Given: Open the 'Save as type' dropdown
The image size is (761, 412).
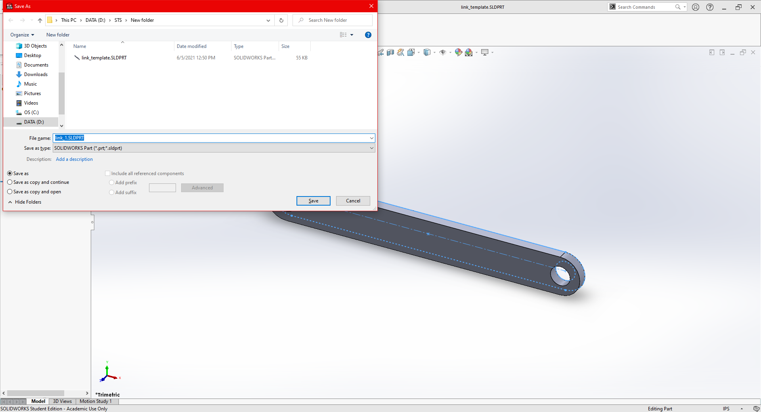Looking at the screenshot, I should click(x=371, y=148).
